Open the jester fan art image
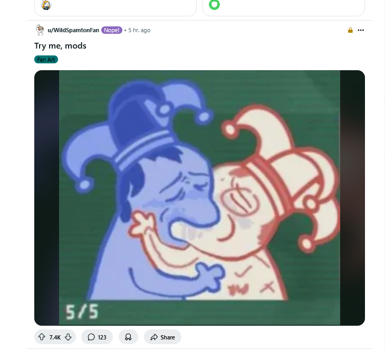Image resolution: width=385 pixels, height=350 pixels. [x=199, y=197]
